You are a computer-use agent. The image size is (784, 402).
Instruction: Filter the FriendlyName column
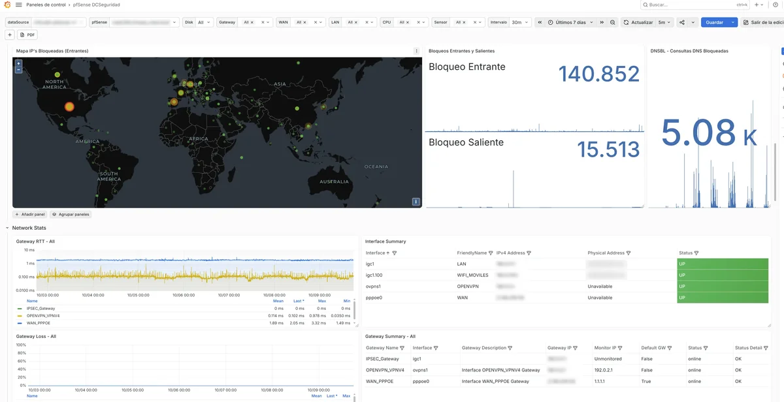pos(491,253)
